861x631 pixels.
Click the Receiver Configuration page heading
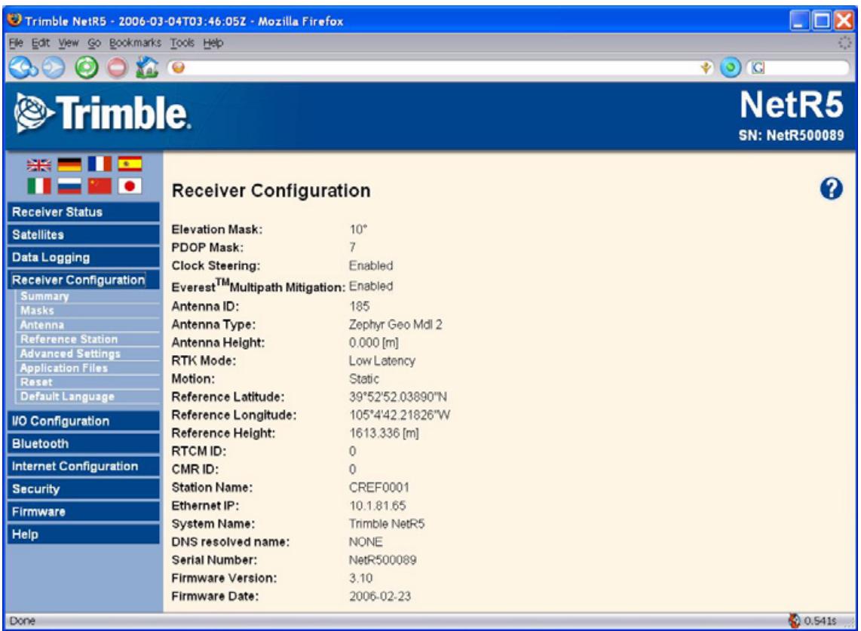coord(271,191)
